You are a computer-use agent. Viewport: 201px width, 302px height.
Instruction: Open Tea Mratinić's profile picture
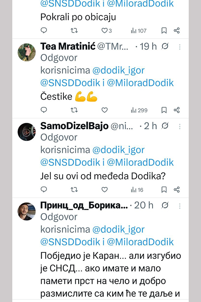pos(26,52)
